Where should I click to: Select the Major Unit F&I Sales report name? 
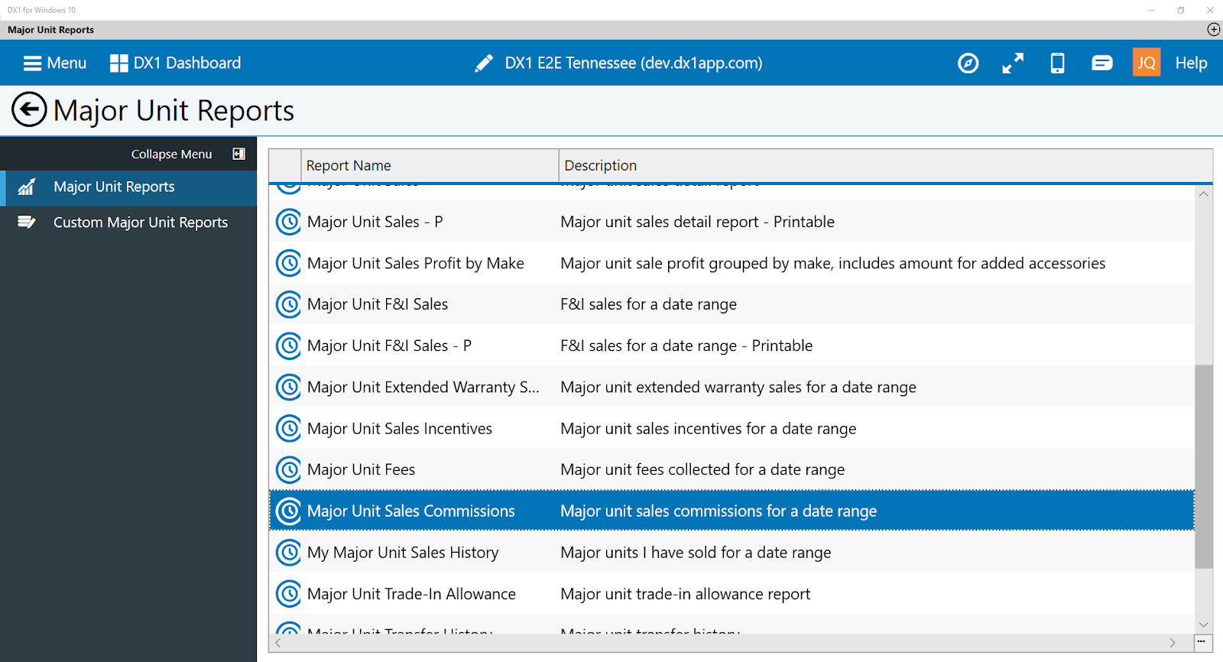(378, 304)
